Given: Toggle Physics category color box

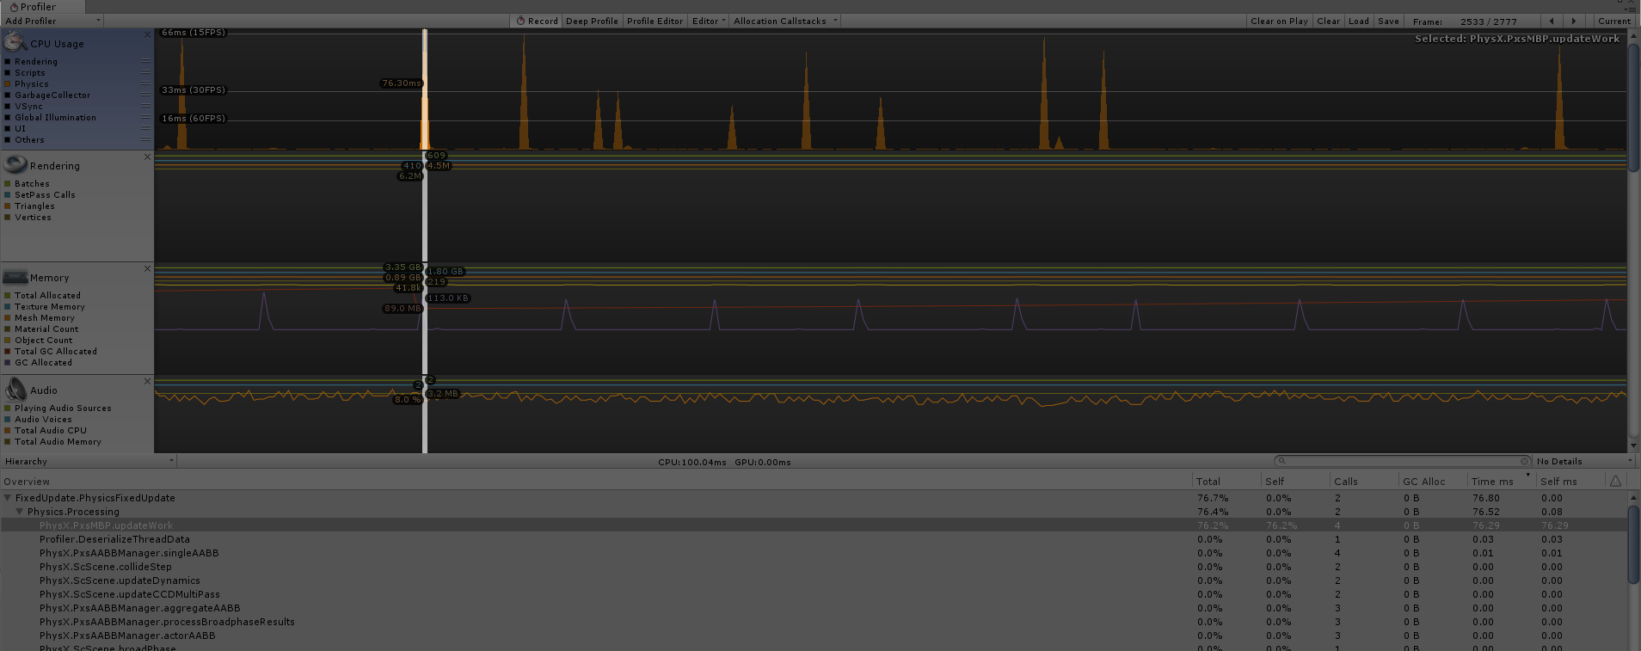Looking at the screenshot, I should pyautogui.click(x=7, y=83).
